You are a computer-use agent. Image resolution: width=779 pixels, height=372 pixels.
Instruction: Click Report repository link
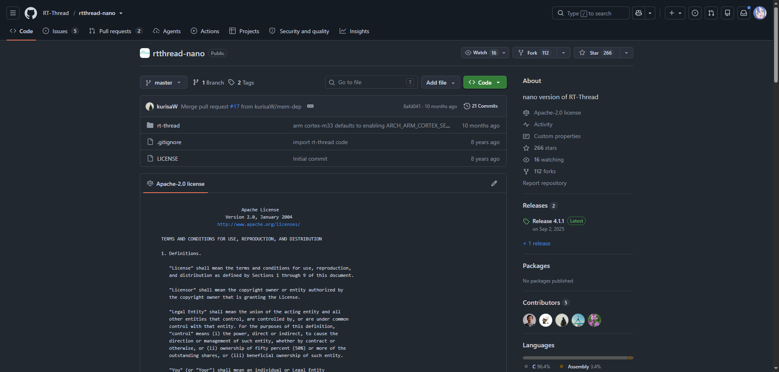(x=544, y=183)
